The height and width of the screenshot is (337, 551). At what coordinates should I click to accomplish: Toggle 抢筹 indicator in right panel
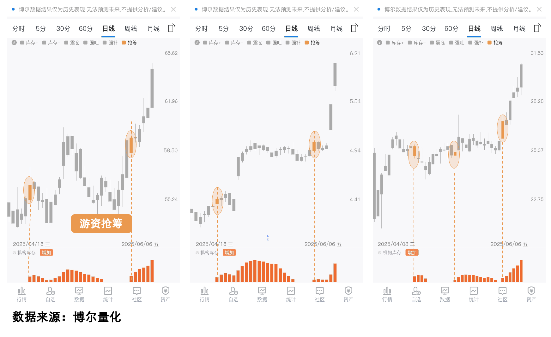tap(495, 43)
